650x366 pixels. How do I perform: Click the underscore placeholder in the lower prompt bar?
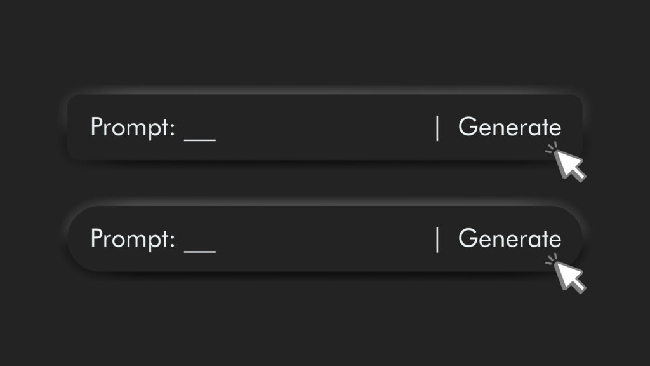pos(200,250)
